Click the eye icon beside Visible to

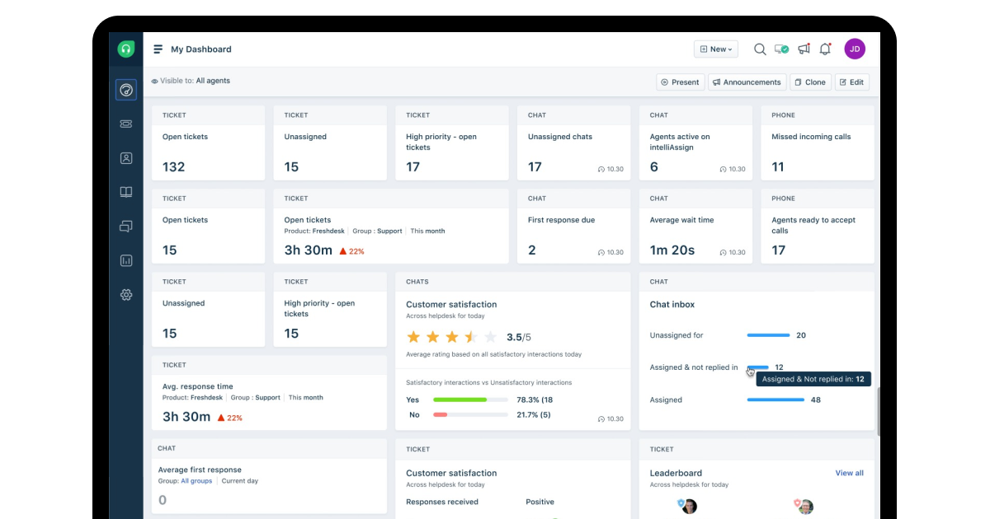(154, 81)
